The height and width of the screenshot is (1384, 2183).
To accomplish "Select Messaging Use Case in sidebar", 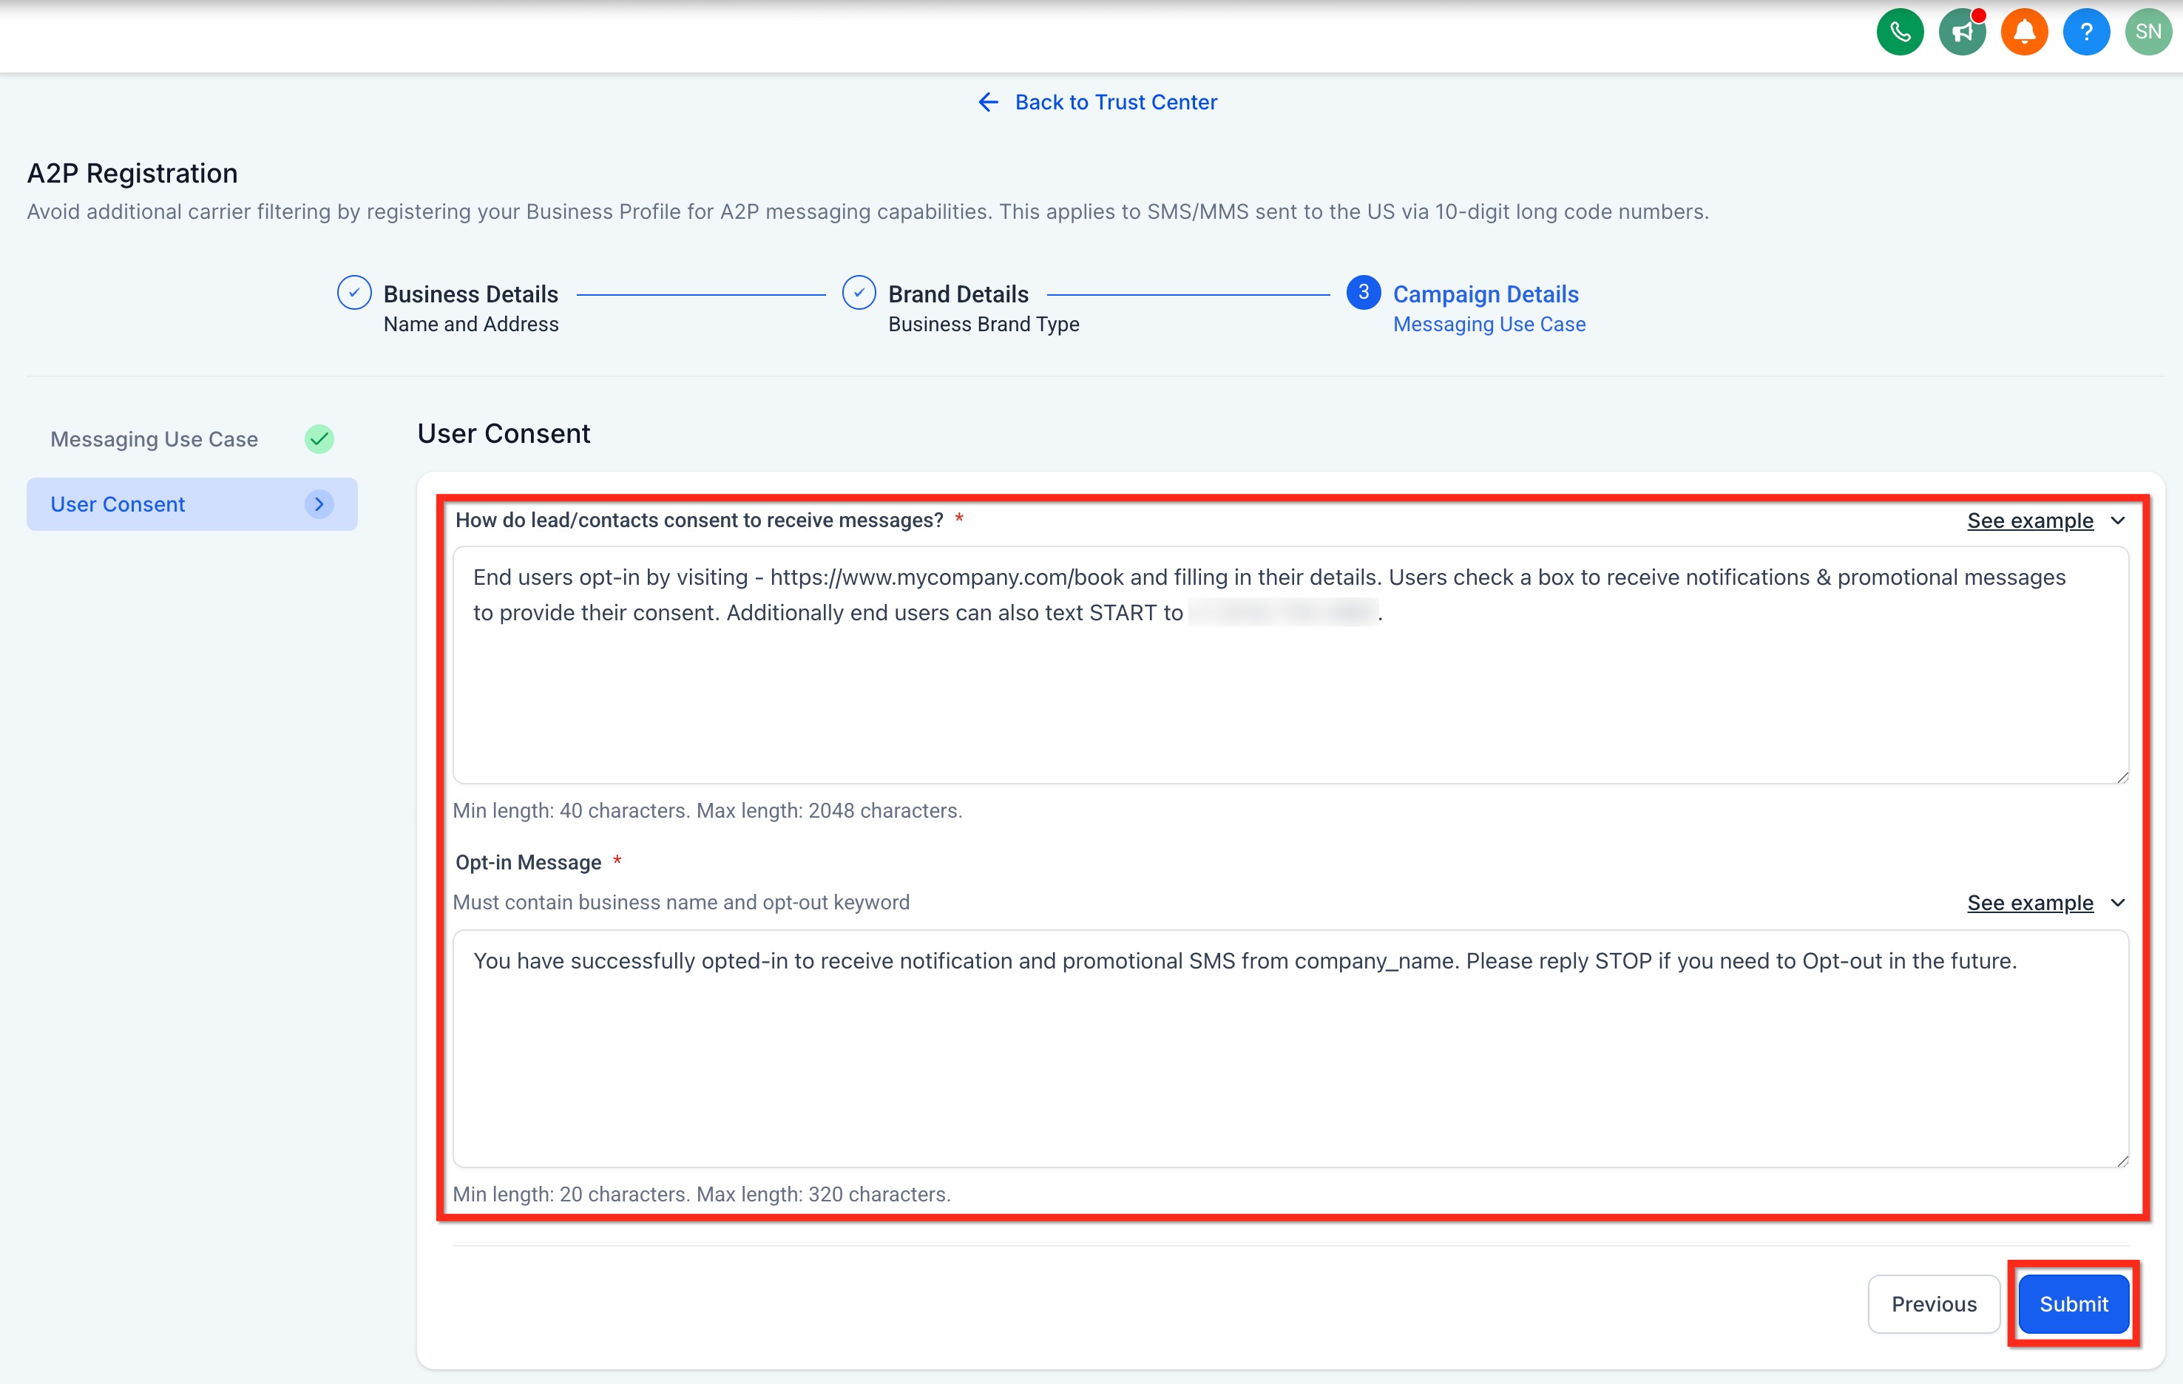I will (154, 440).
